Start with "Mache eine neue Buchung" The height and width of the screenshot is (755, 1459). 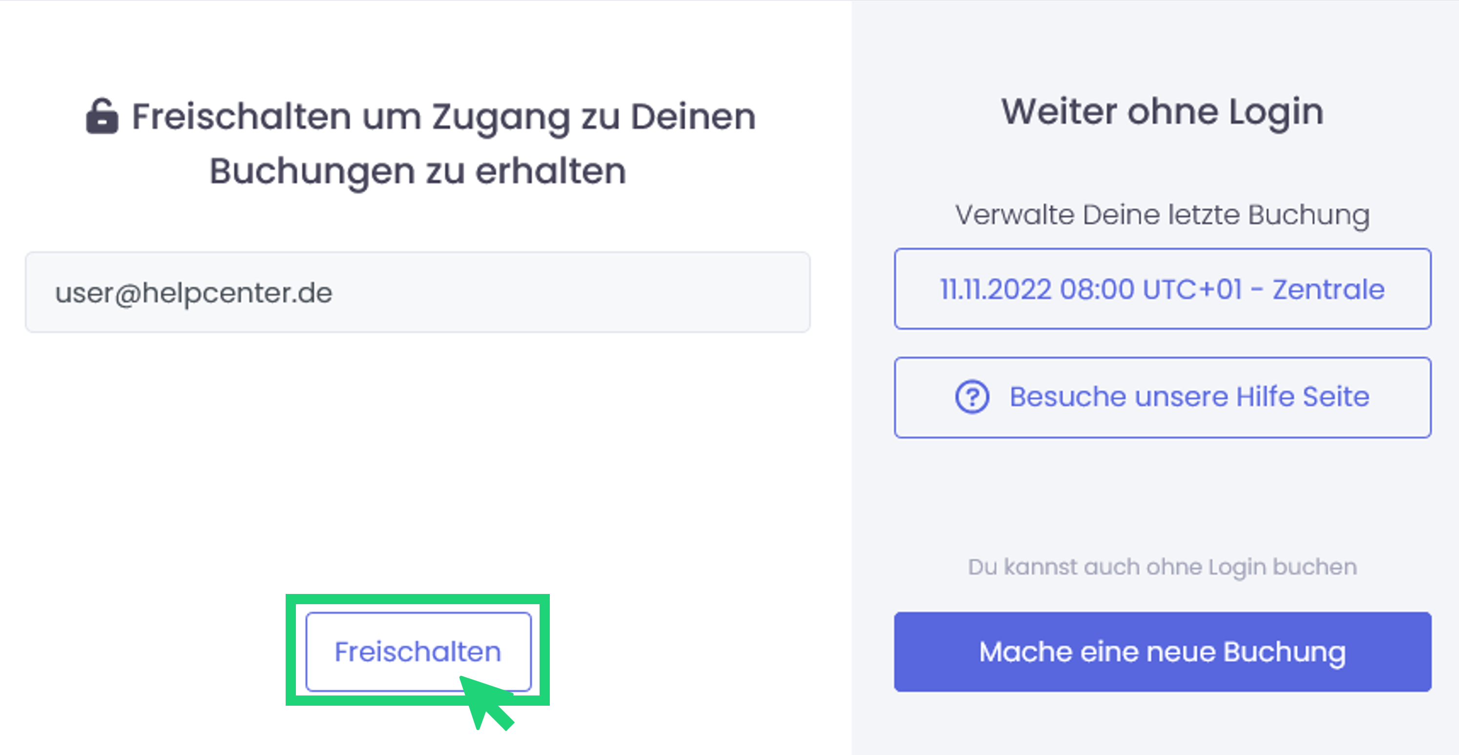tap(1162, 652)
